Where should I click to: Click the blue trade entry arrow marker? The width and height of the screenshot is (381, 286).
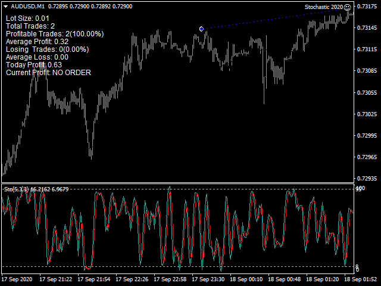(x=201, y=29)
